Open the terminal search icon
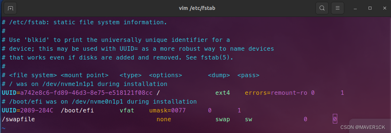 (322, 8)
